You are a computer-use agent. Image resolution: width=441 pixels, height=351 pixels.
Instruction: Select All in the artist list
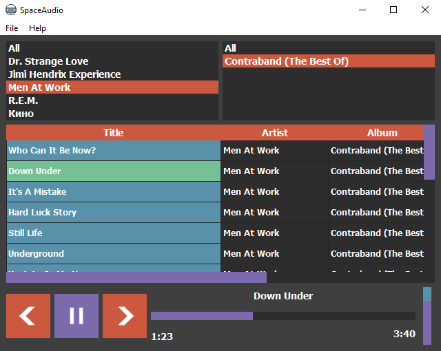click(112, 48)
